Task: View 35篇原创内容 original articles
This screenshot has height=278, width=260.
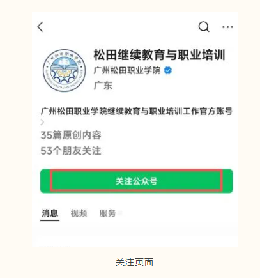Action: 71,135
